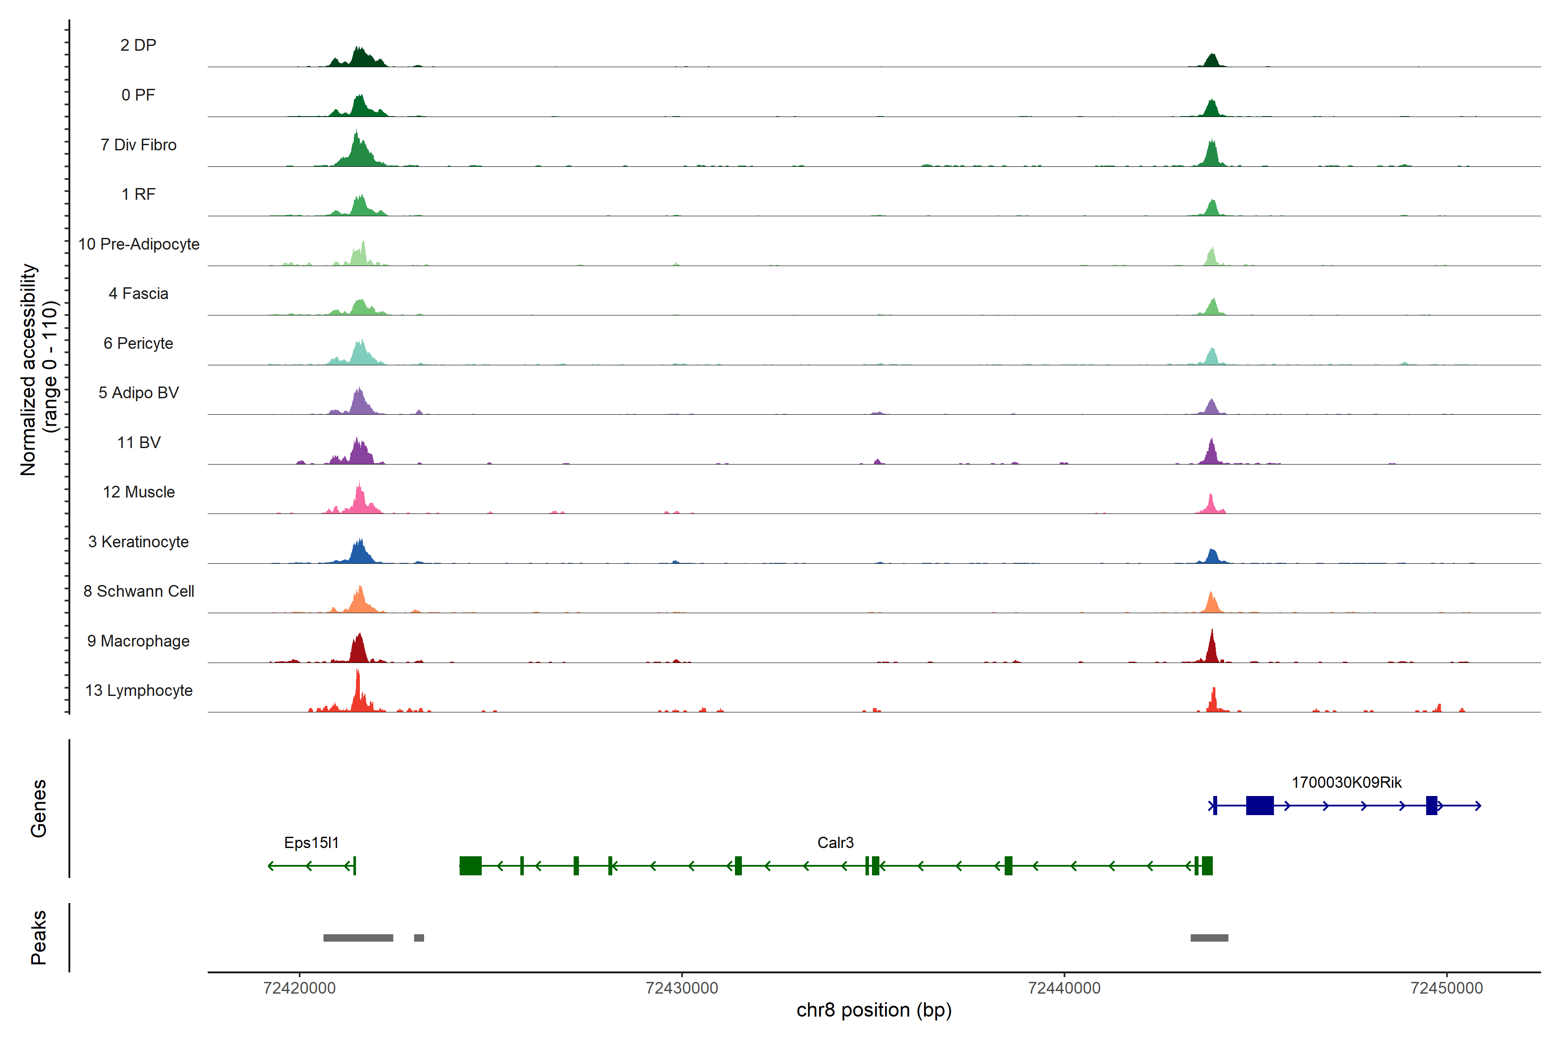Click the 13 Lymphocyte track label

(x=139, y=690)
